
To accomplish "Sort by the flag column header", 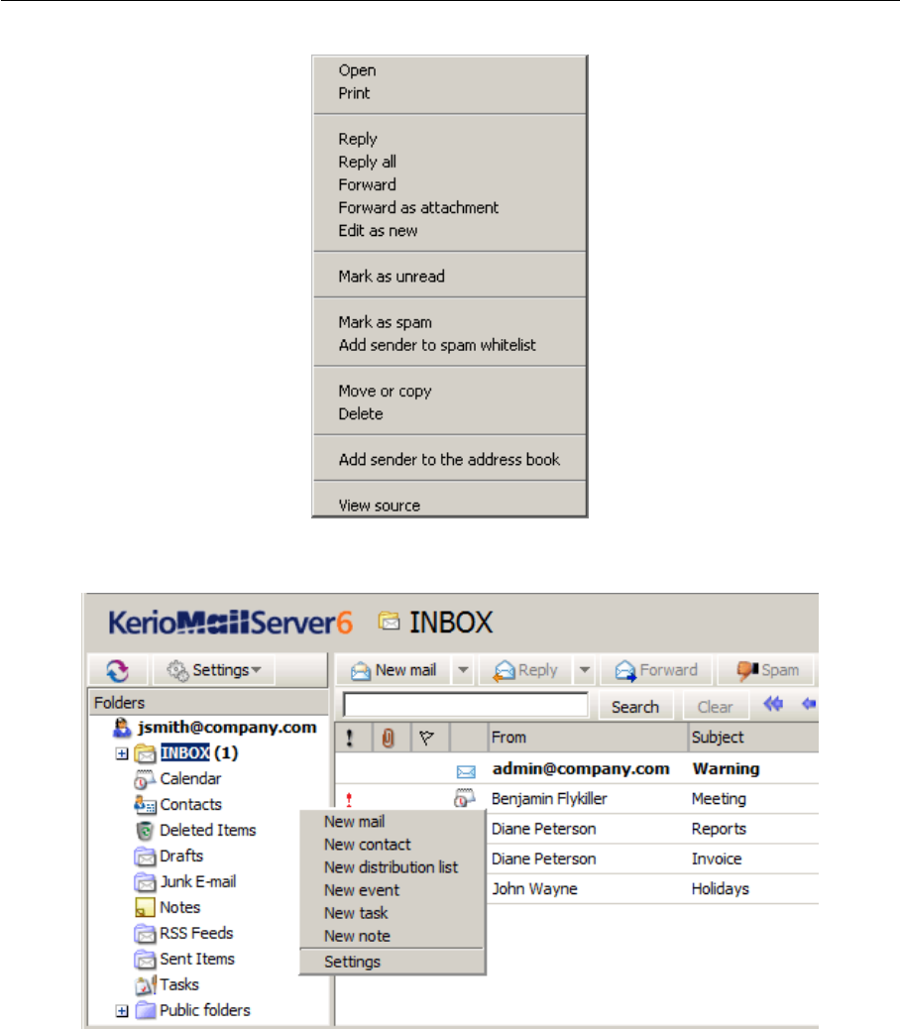I will pyautogui.click(x=430, y=738).
